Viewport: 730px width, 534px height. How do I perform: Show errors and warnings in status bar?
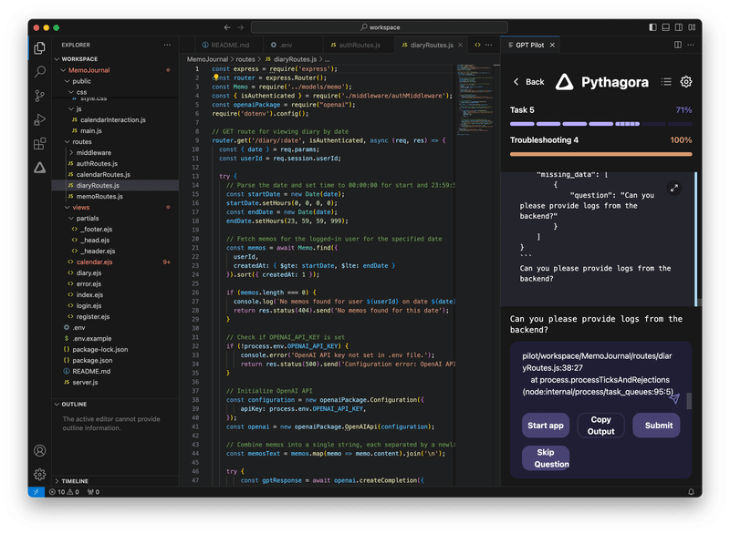click(x=64, y=492)
